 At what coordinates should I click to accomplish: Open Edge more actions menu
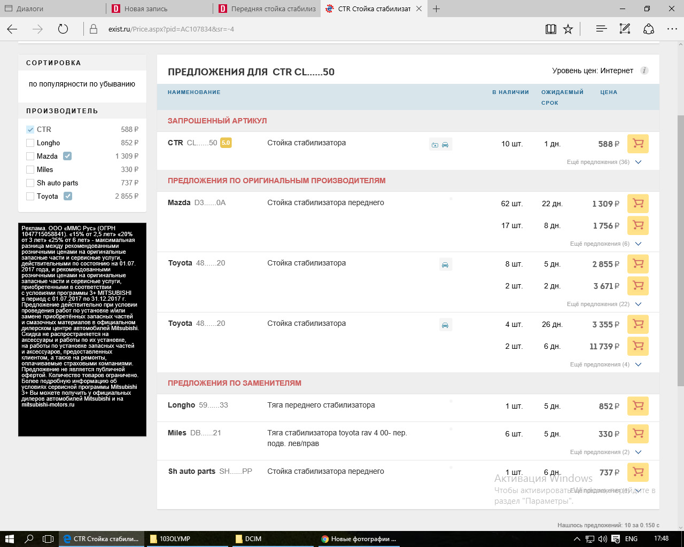[672, 29]
